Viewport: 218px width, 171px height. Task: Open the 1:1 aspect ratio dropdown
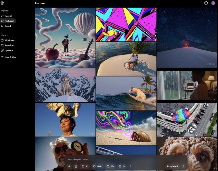[x=85, y=166]
